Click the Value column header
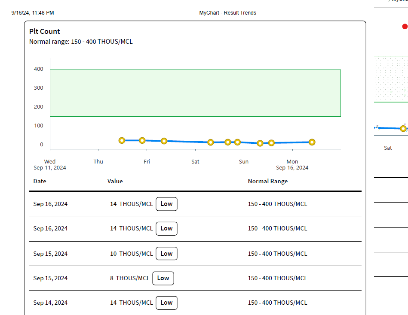 [x=115, y=181]
